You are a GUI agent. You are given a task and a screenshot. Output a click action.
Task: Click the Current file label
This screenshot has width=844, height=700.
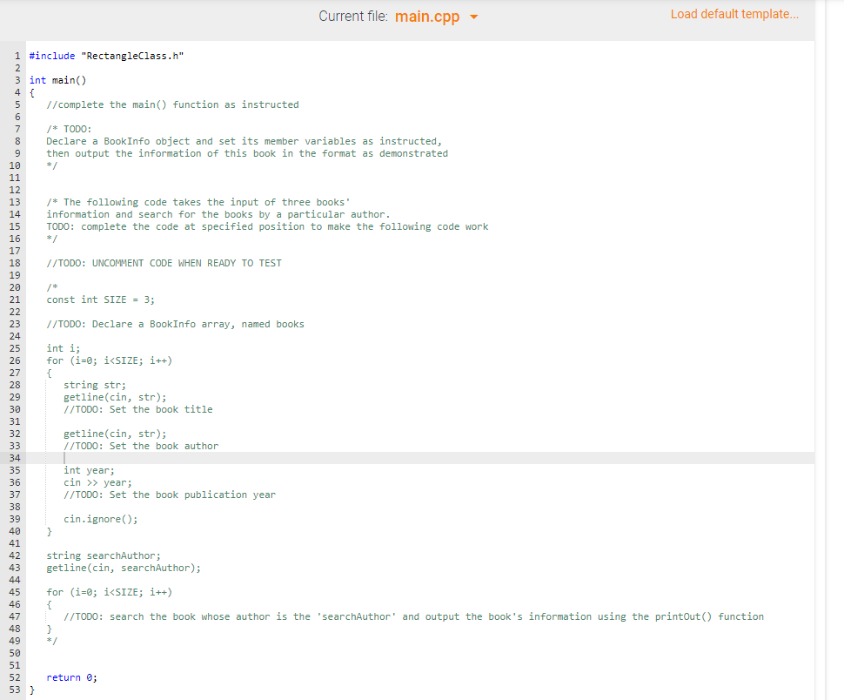click(x=351, y=16)
